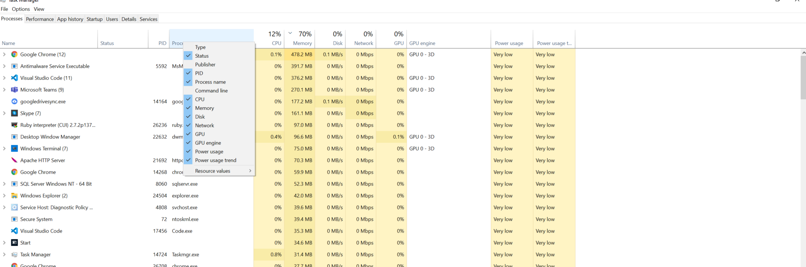Click the Antimalware Service Executable icon
The image size is (806, 267).
(x=14, y=66)
